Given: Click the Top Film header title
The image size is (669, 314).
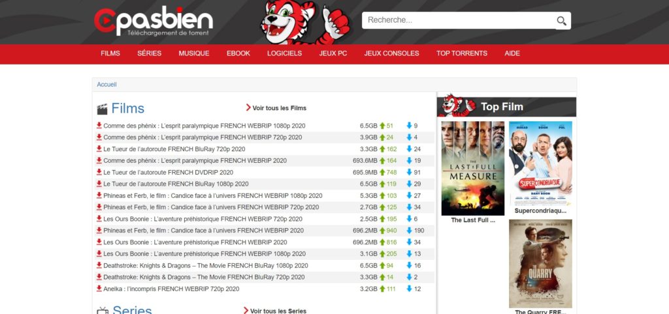Looking at the screenshot, I should (502, 107).
